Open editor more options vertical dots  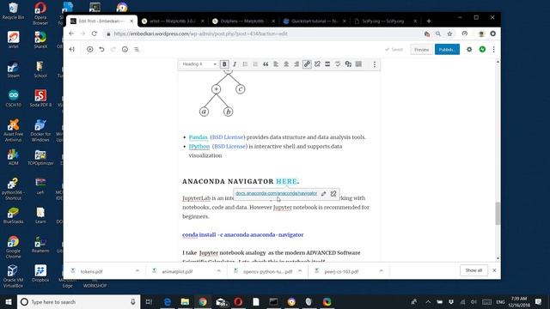point(494,50)
